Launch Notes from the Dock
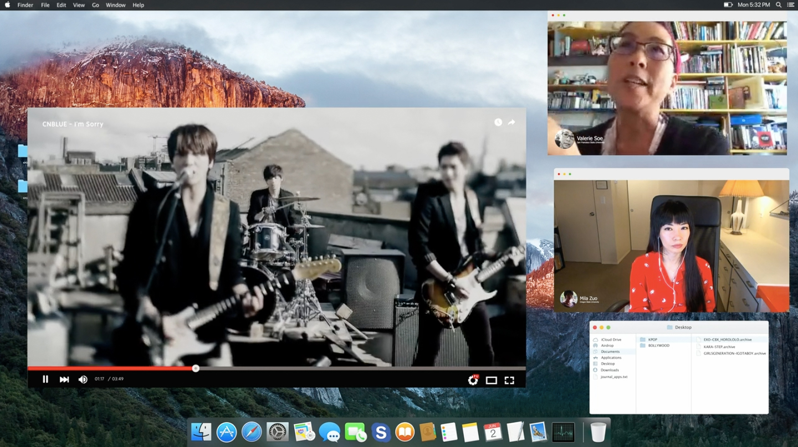Screen dimensions: 798x447 pyautogui.click(x=470, y=432)
